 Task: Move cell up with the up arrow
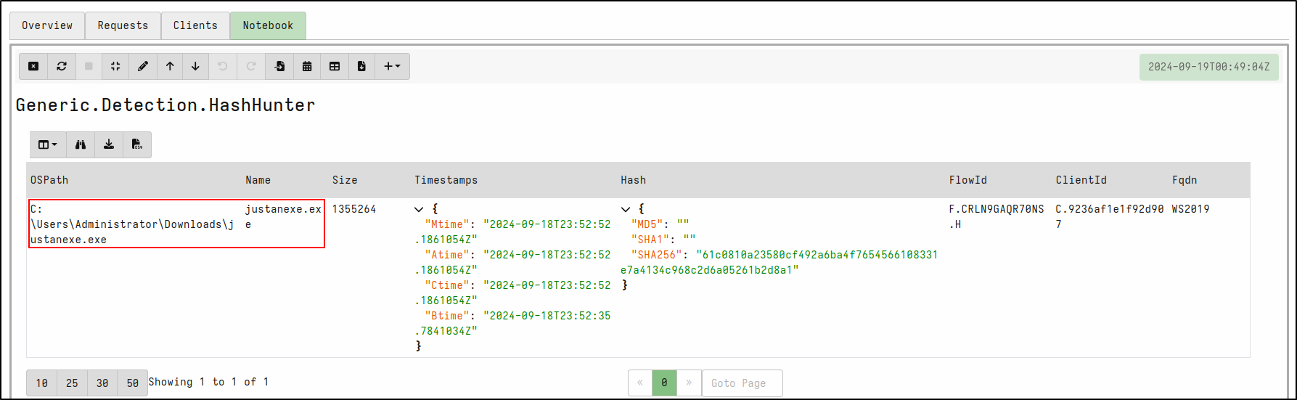[x=170, y=66]
